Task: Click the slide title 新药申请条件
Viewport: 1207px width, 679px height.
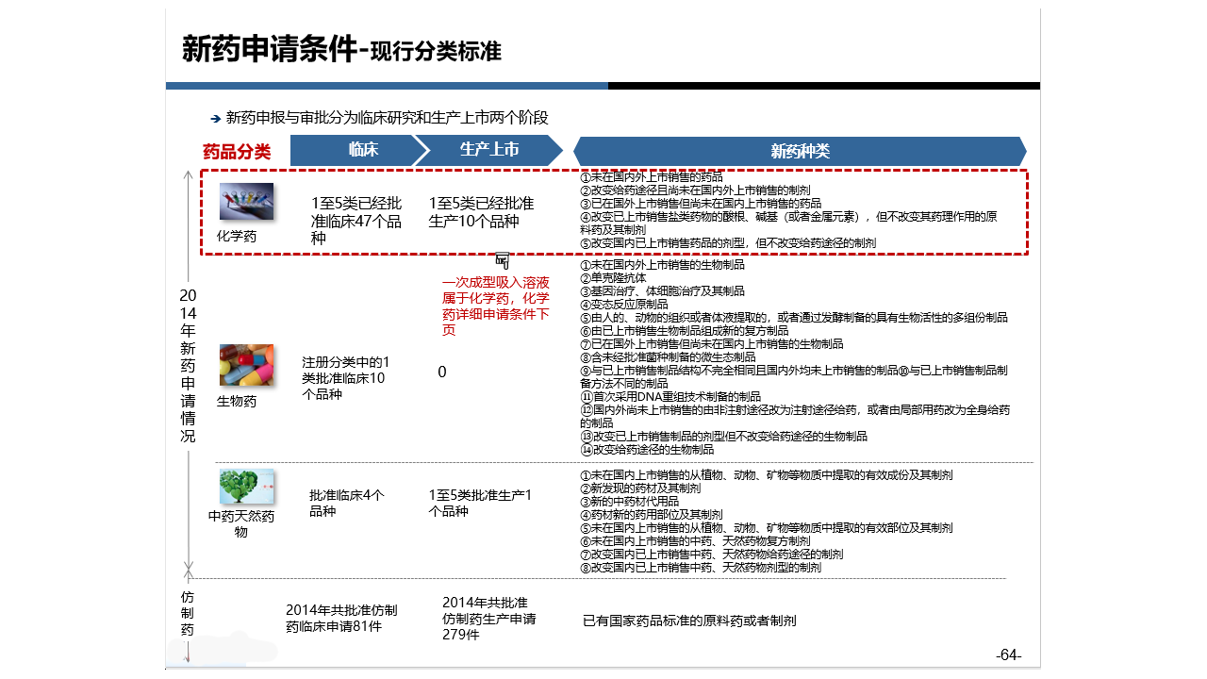Action: click(270, 50)
